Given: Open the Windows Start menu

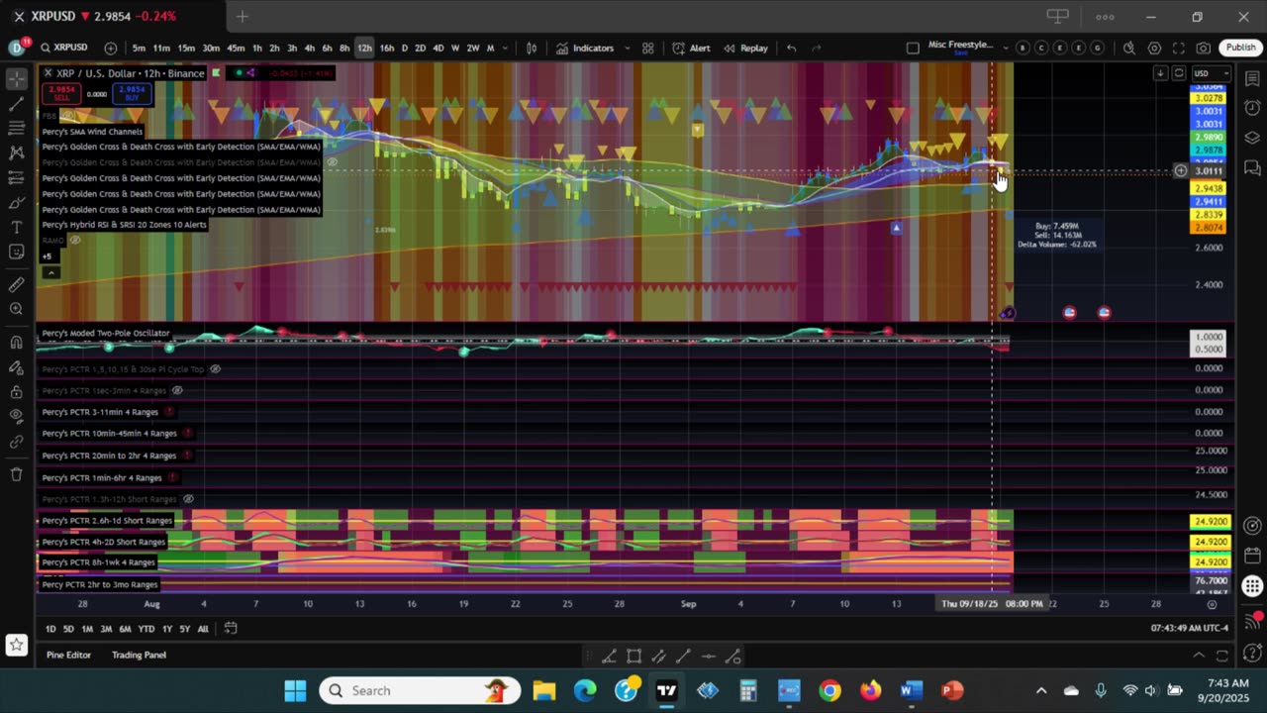Looking at the screenshot, I should point(295,690).
